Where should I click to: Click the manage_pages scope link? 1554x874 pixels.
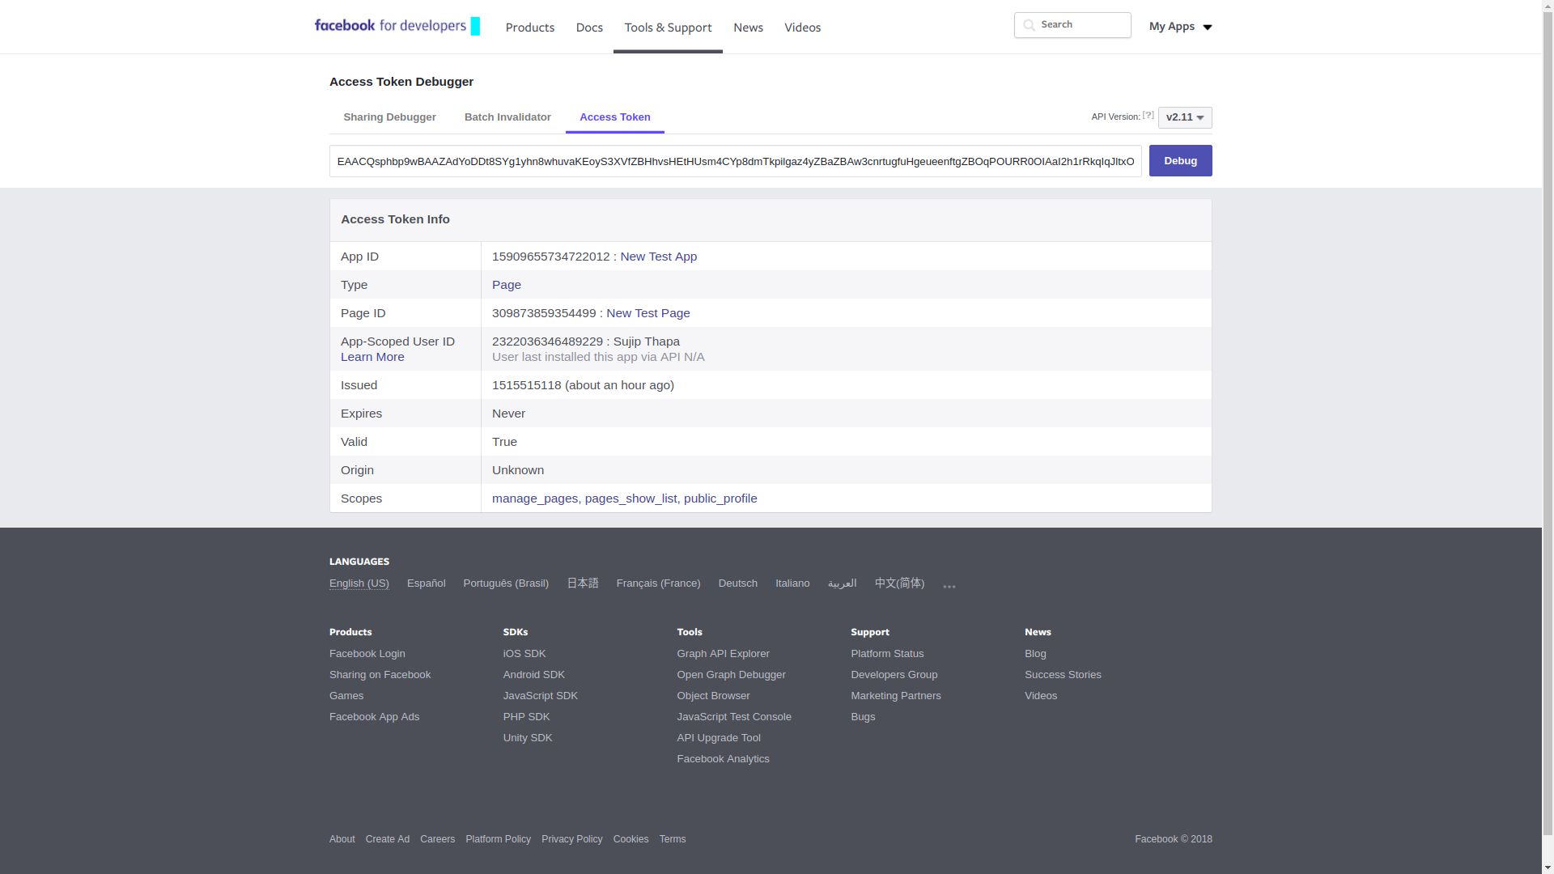pyautogui.click(x=535, y=499)
